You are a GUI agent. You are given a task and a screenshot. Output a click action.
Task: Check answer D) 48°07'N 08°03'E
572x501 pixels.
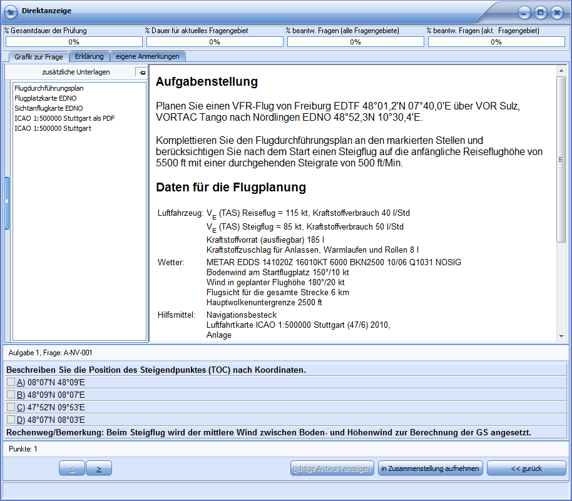[11, 419]
